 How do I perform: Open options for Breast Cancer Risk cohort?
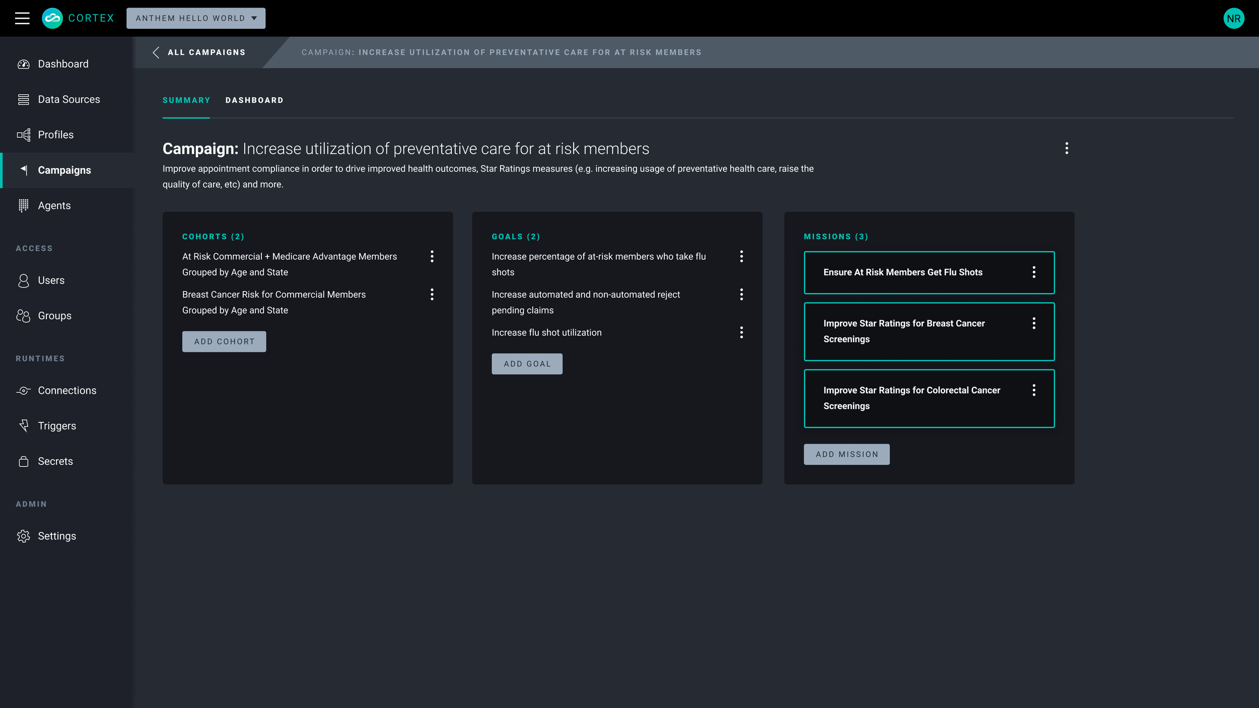432,295
